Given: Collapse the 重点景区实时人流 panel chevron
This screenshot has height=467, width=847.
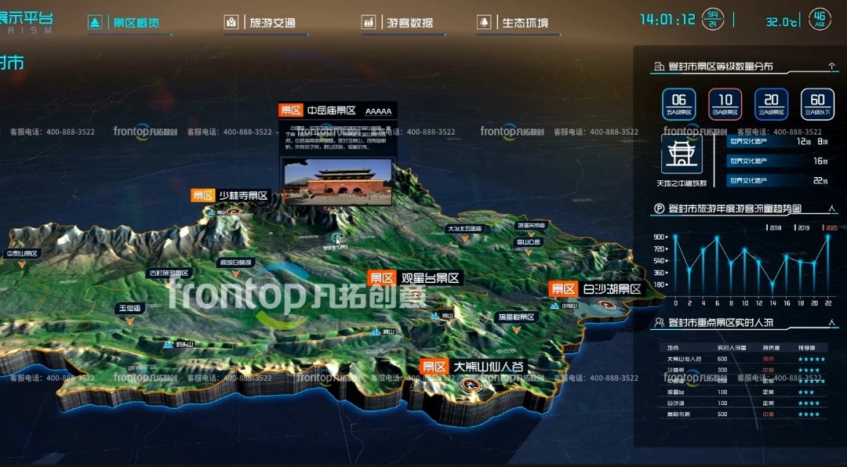Looking at the screenshot, I should coord(831,323).
